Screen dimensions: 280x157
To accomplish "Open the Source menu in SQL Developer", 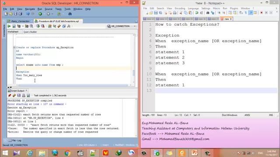I will pos(49,9).
